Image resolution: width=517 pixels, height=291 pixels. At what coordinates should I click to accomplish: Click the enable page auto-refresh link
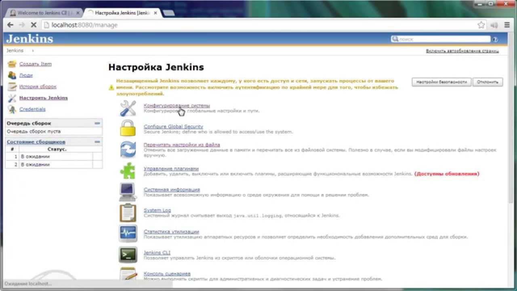(462, 51)
